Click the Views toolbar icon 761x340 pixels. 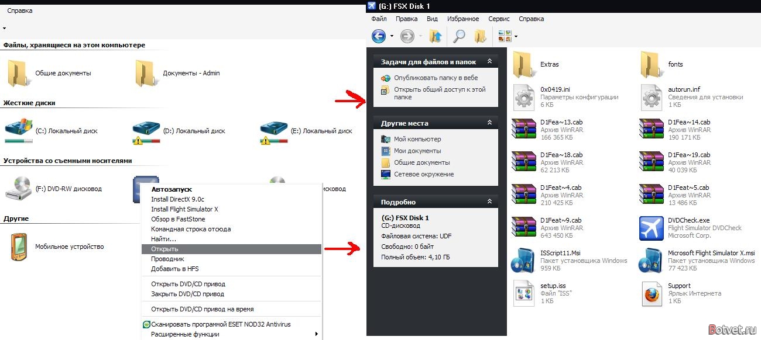coord(505,36)
